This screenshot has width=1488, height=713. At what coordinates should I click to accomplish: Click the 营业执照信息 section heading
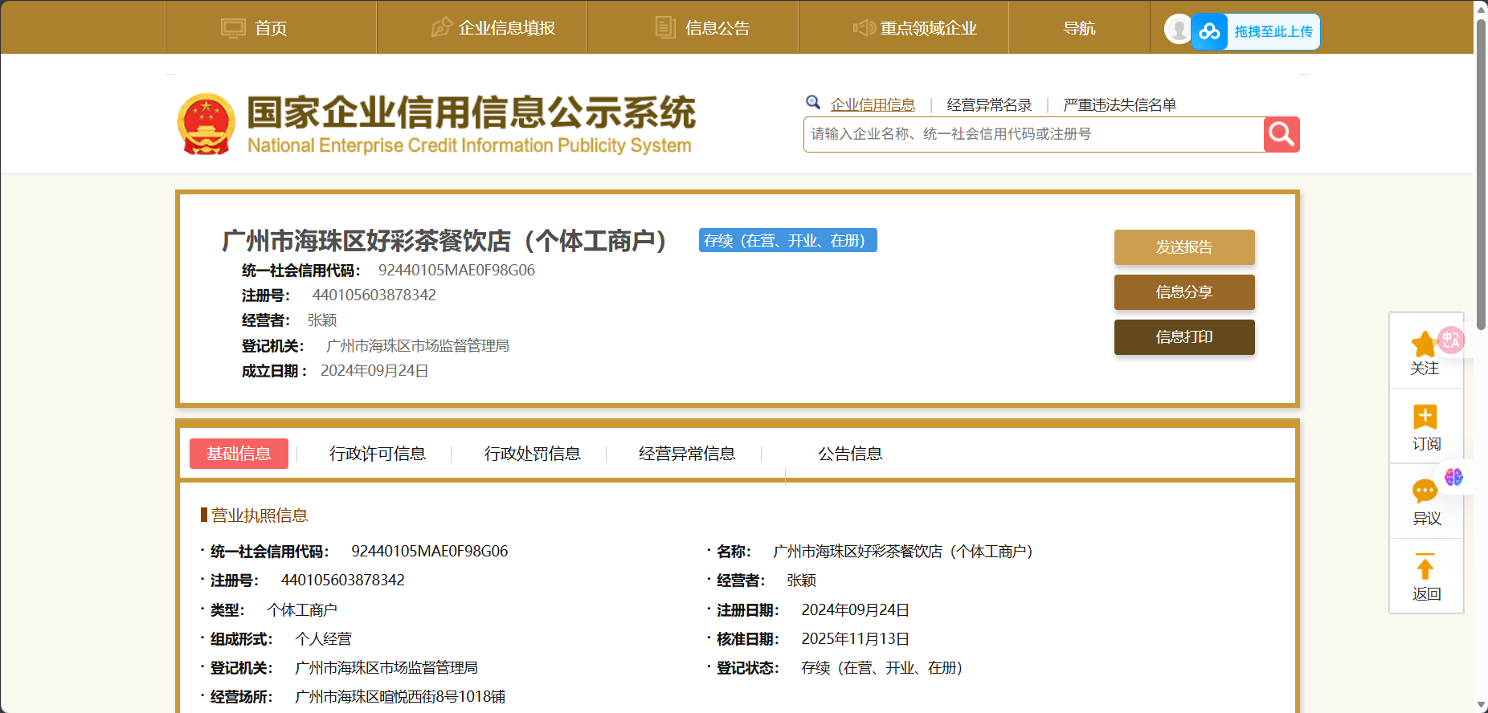coord(260,515)
